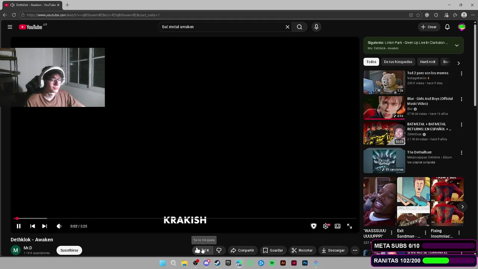Image resolution: width=478 pixels, height=269 pixels.
Task: Go back in the browser
Action: click(x=5, y=15)
